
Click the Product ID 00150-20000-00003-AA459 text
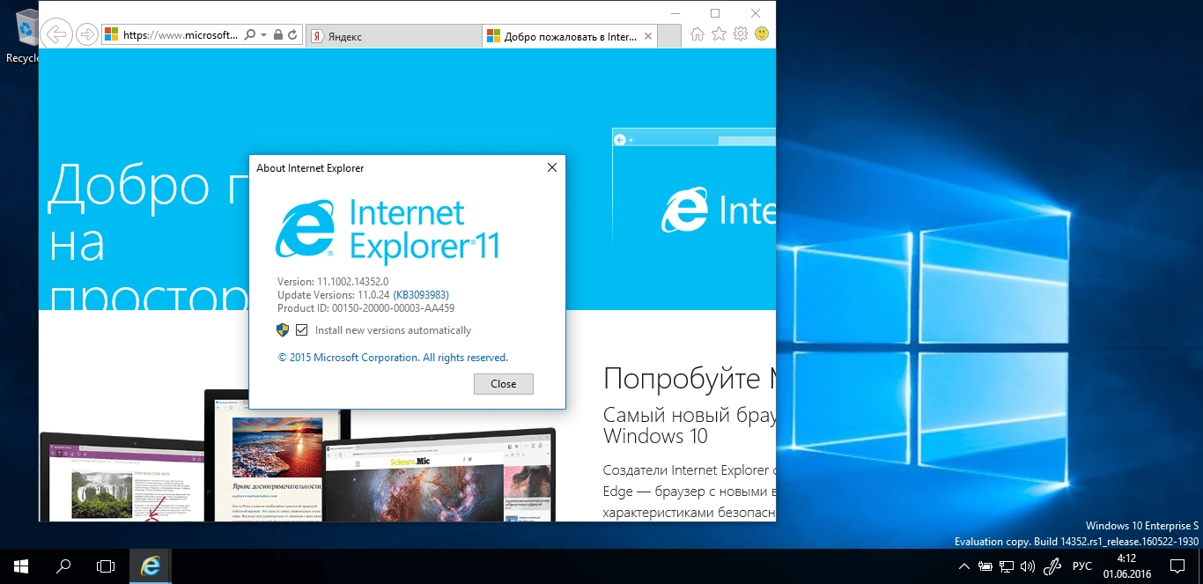pyautogui.click(x=365, y=308)
